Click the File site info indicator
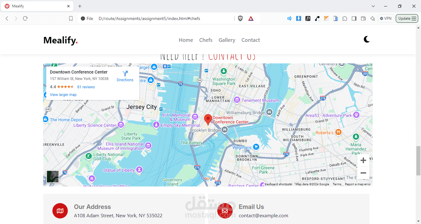 (x=87, y=18)
